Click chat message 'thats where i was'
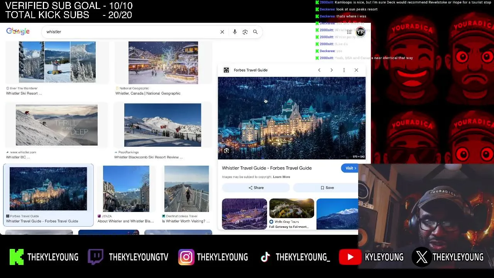 (x=351, y=16)
